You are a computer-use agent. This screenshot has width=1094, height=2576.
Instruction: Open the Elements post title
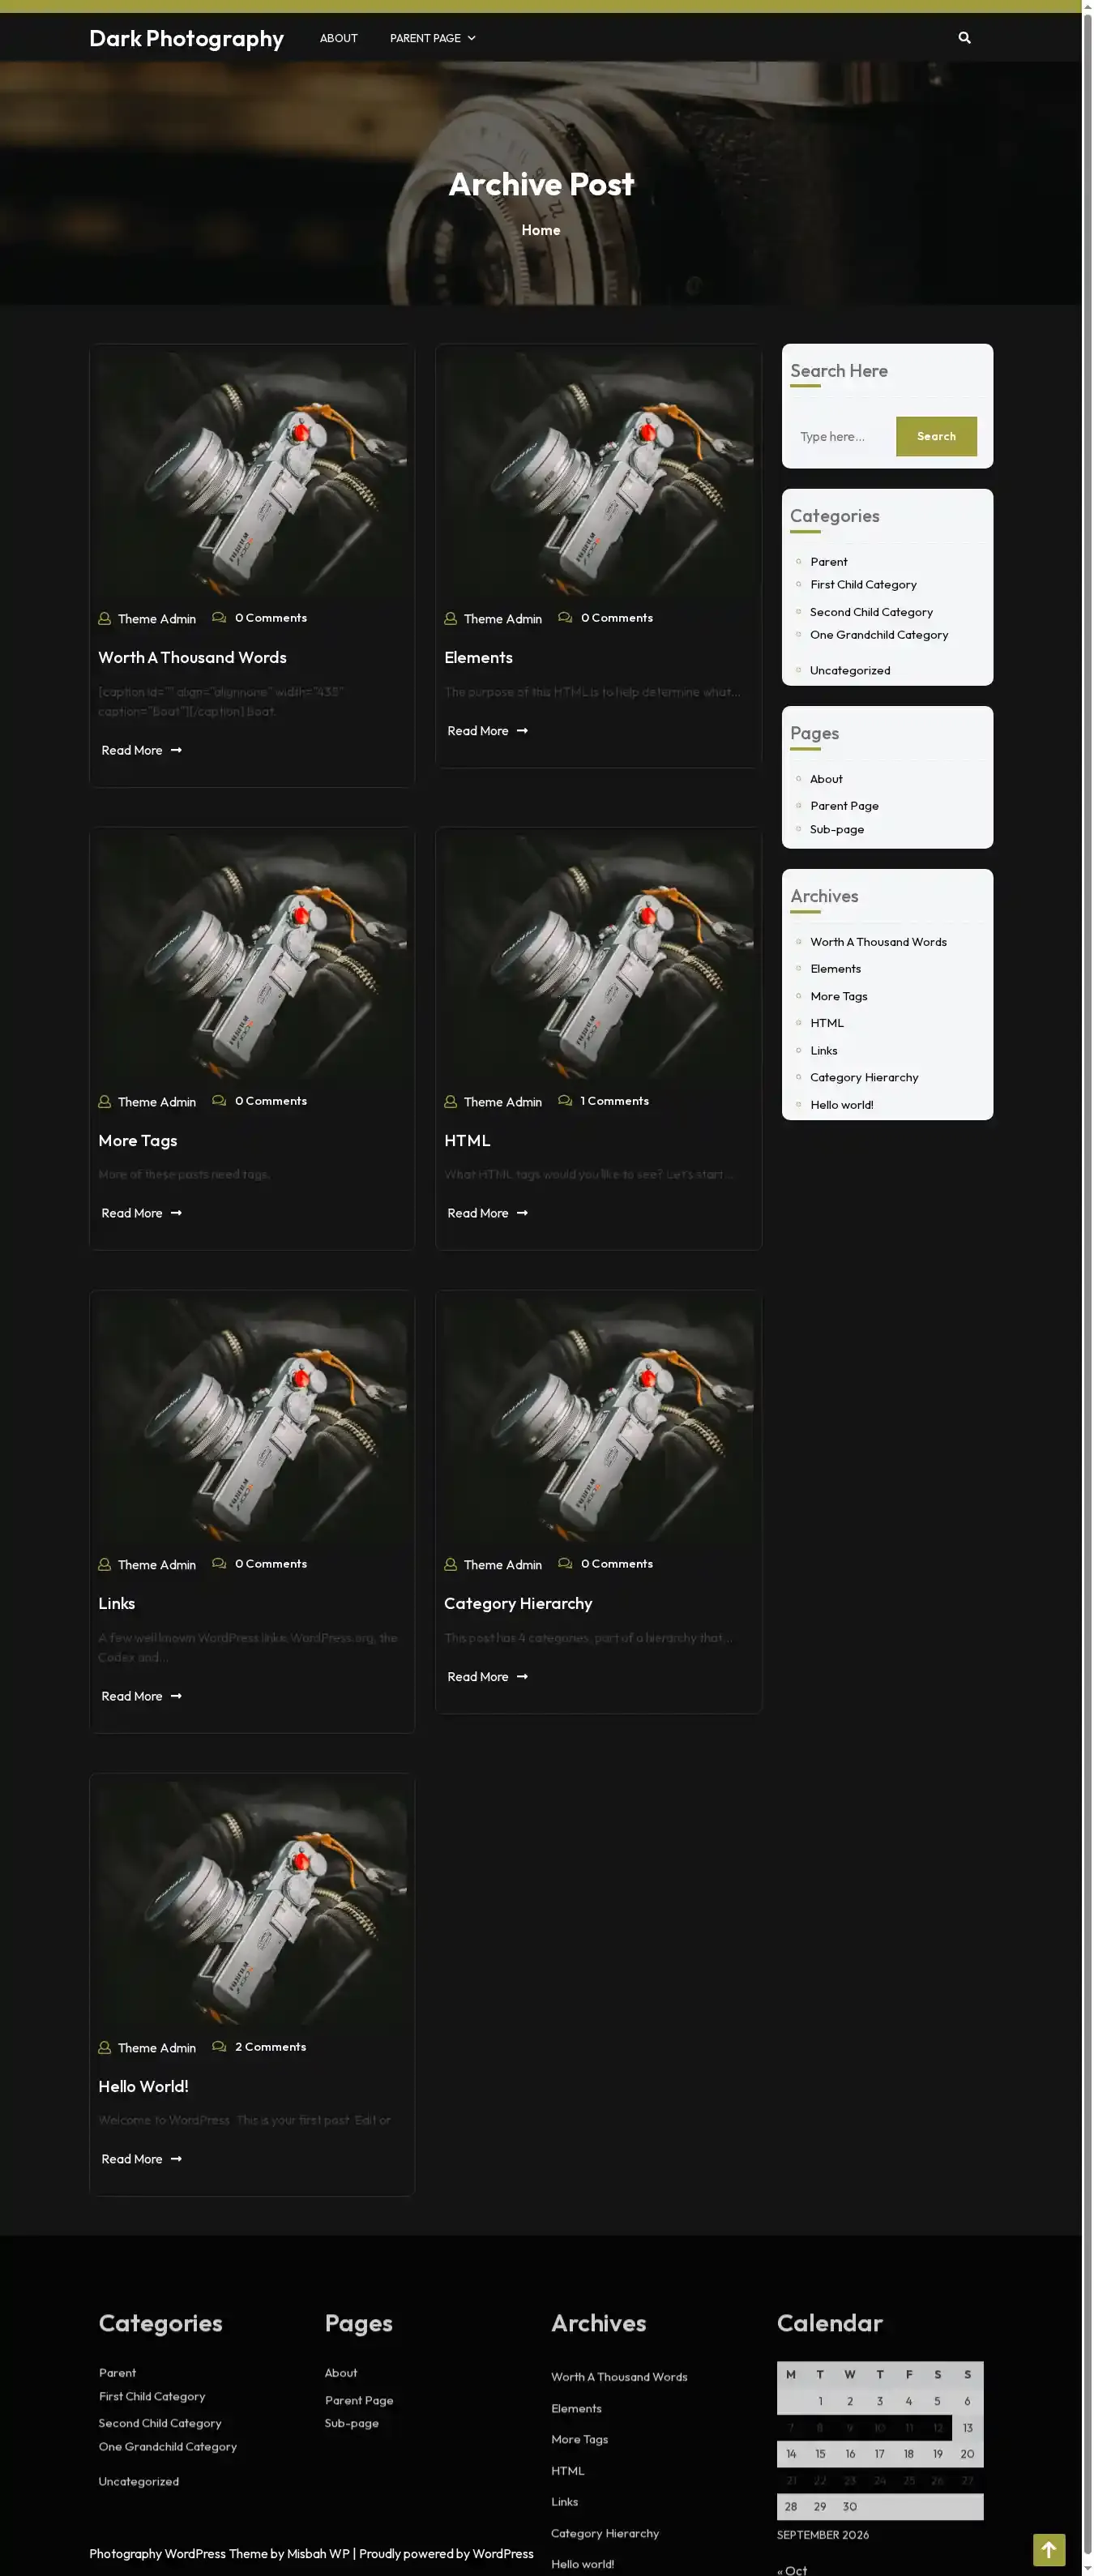point(478,658)
